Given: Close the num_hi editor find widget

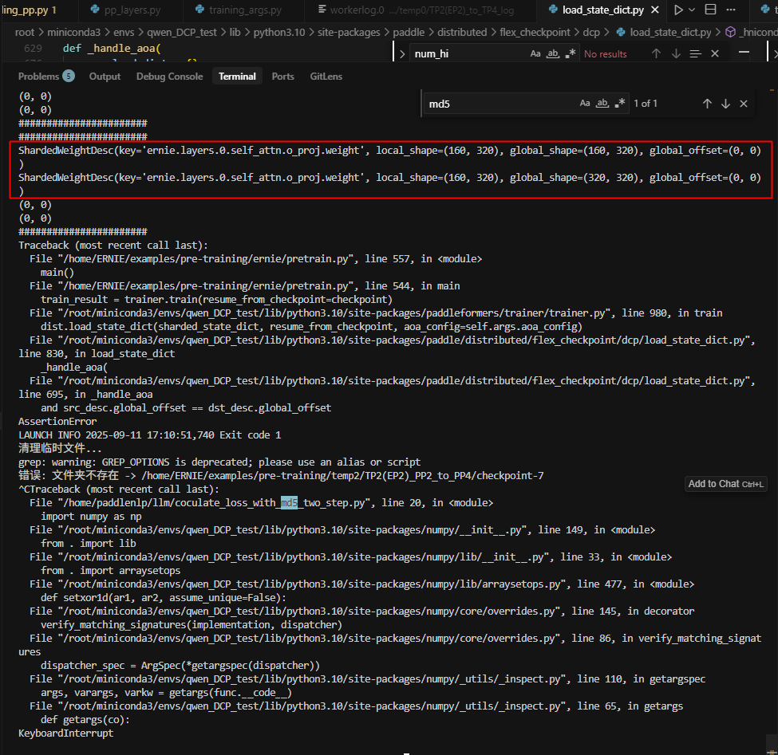Looking at the screenshot, I should click(715, 53).
